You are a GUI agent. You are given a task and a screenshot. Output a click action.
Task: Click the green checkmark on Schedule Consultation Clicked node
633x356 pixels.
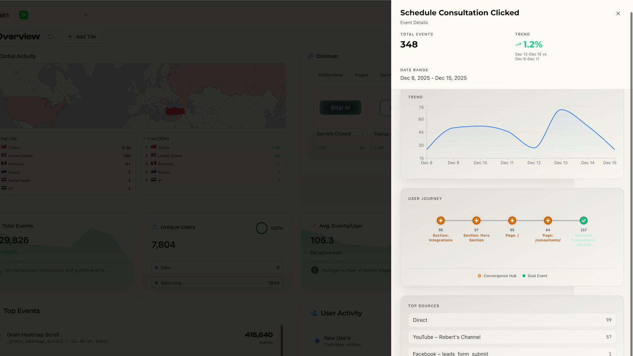(584, 220)
